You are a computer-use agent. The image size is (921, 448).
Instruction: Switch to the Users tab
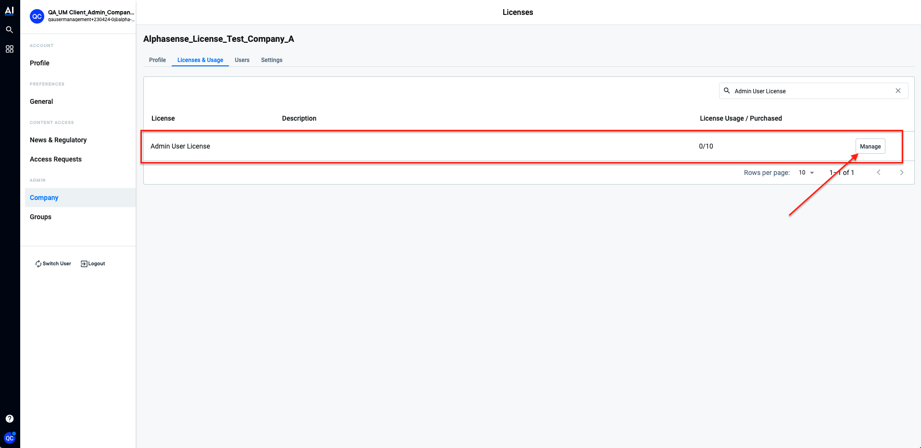pos(242,60)
